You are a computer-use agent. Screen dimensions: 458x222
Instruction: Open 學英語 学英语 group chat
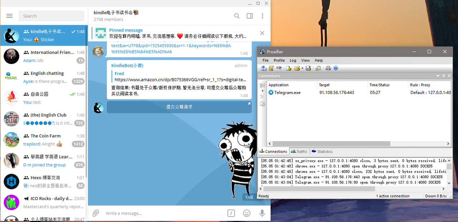click(x=43, y=161)
